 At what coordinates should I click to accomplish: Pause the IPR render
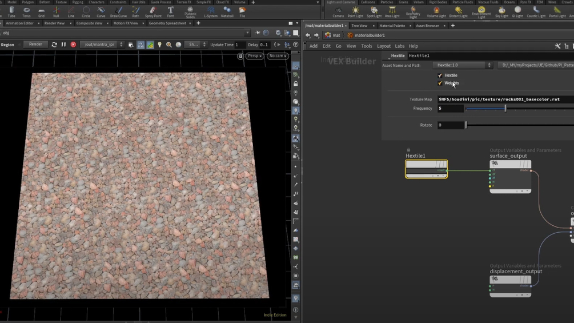pyautogui.click(x=63, y=45)
